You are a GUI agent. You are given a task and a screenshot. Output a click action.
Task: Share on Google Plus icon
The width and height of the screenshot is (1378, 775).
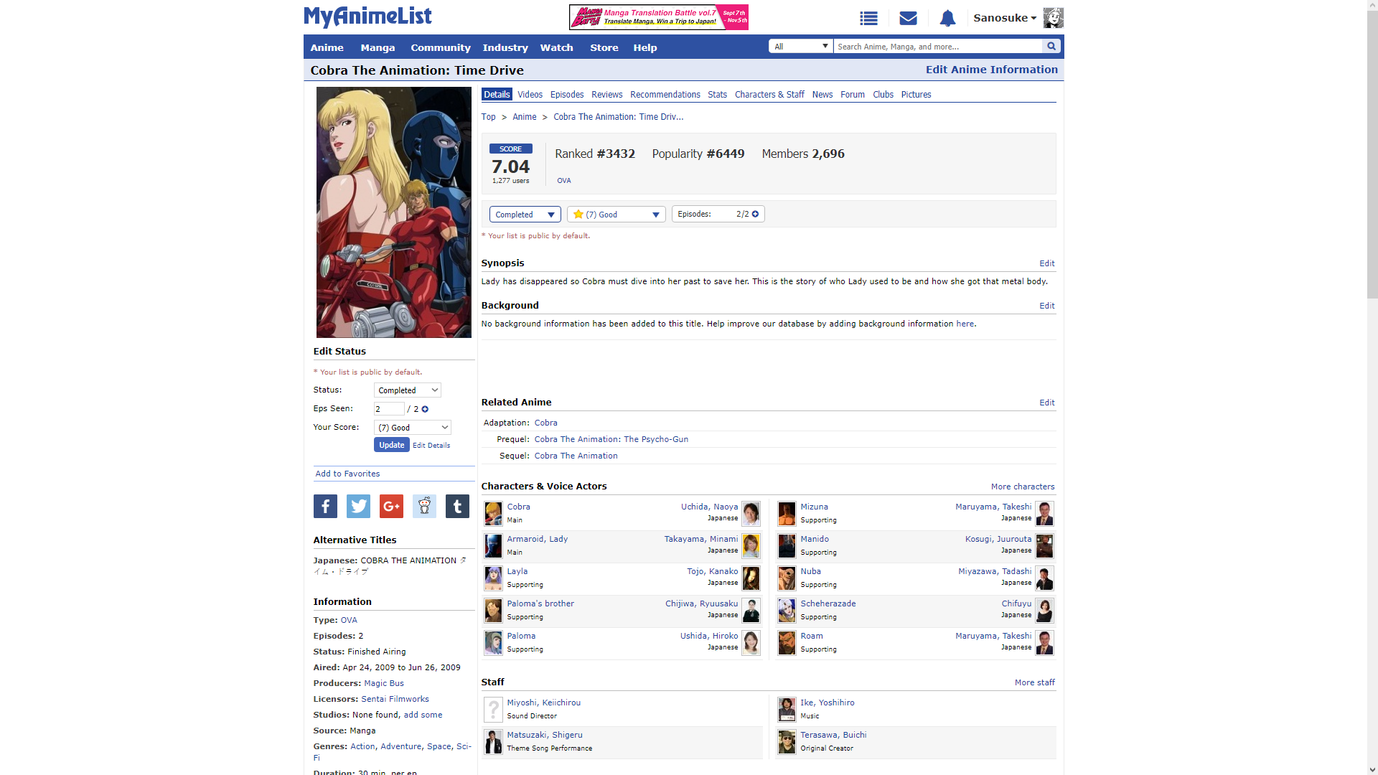point(391,507)
